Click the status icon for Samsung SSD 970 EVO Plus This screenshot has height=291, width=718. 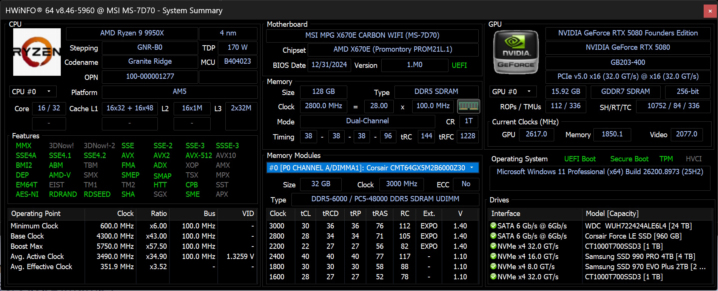click(493, 266)
